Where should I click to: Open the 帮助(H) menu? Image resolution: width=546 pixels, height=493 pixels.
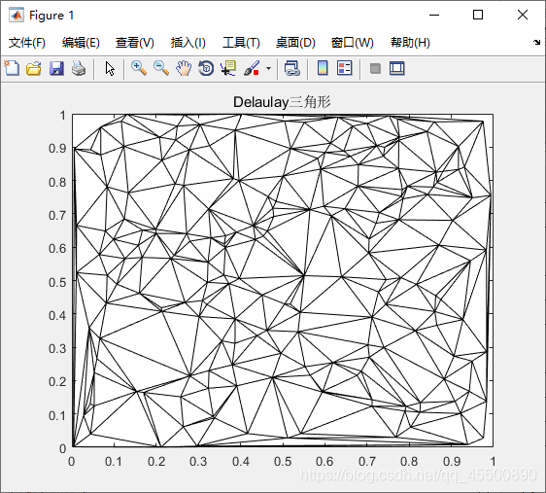(410, 43)
